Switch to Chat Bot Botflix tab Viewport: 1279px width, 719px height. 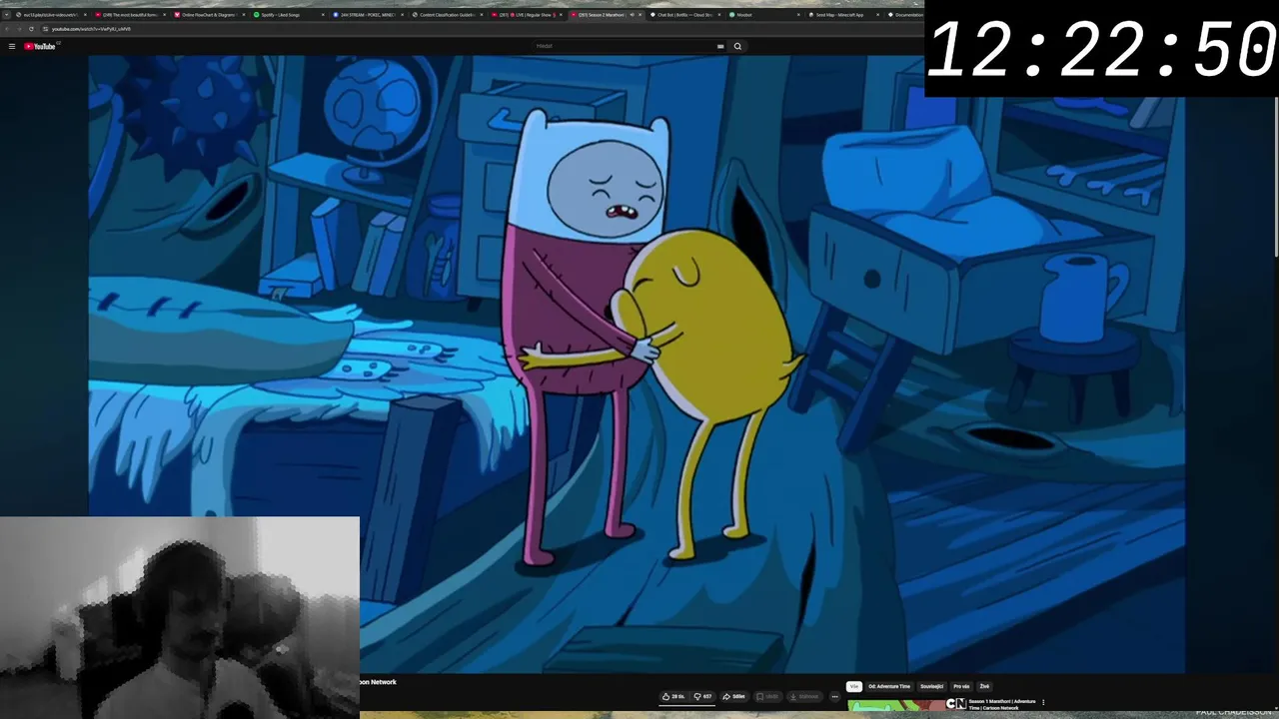click(683, 15)
